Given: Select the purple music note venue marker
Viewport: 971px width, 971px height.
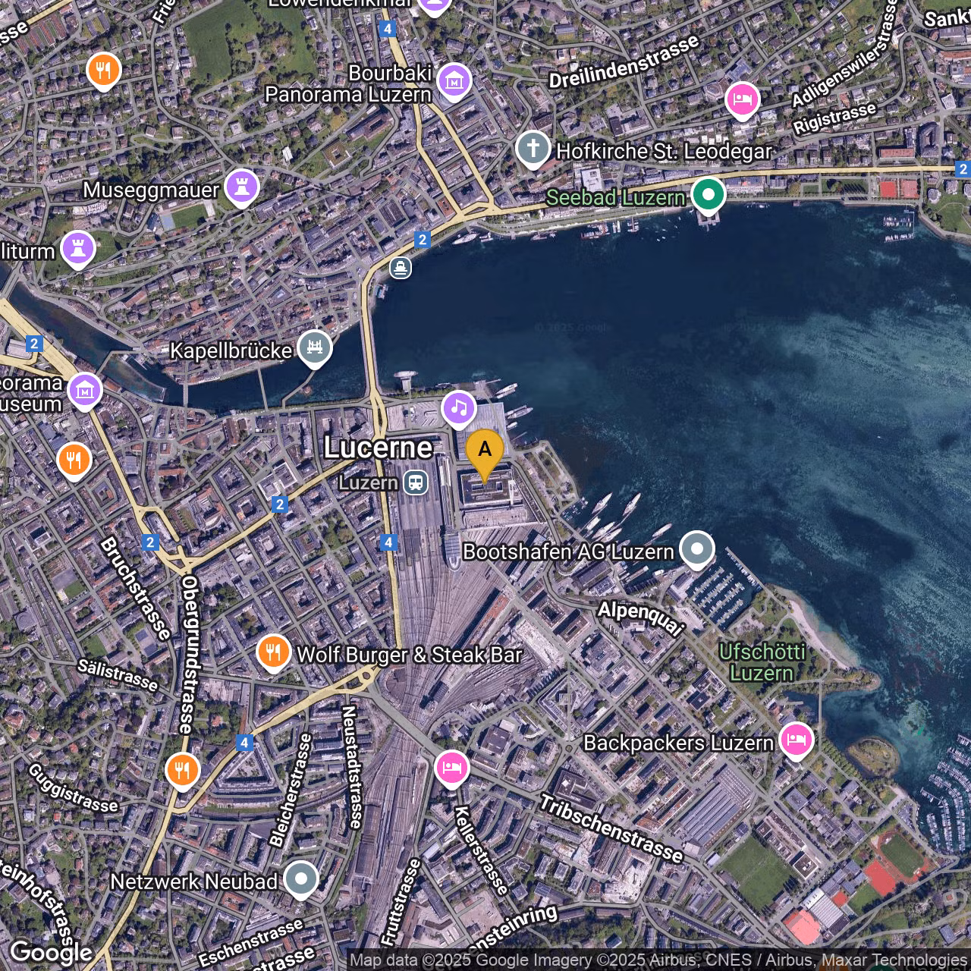Looking at the screenshot, I should tap(459, 408).
